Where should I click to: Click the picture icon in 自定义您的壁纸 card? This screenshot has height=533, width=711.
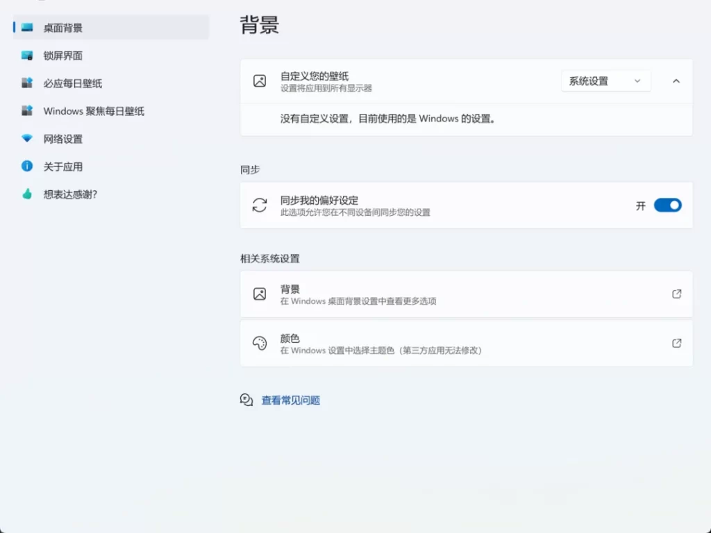point(260,81)
